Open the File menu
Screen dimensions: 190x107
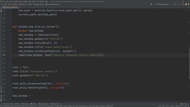4,1
